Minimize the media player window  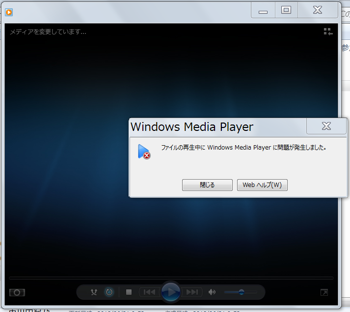263,10
